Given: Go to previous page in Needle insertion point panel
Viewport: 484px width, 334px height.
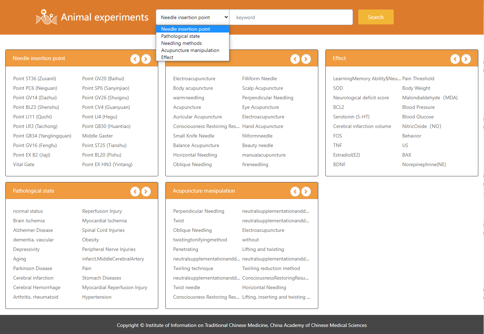Looking at the screenshot, I should tap(135, 59).
